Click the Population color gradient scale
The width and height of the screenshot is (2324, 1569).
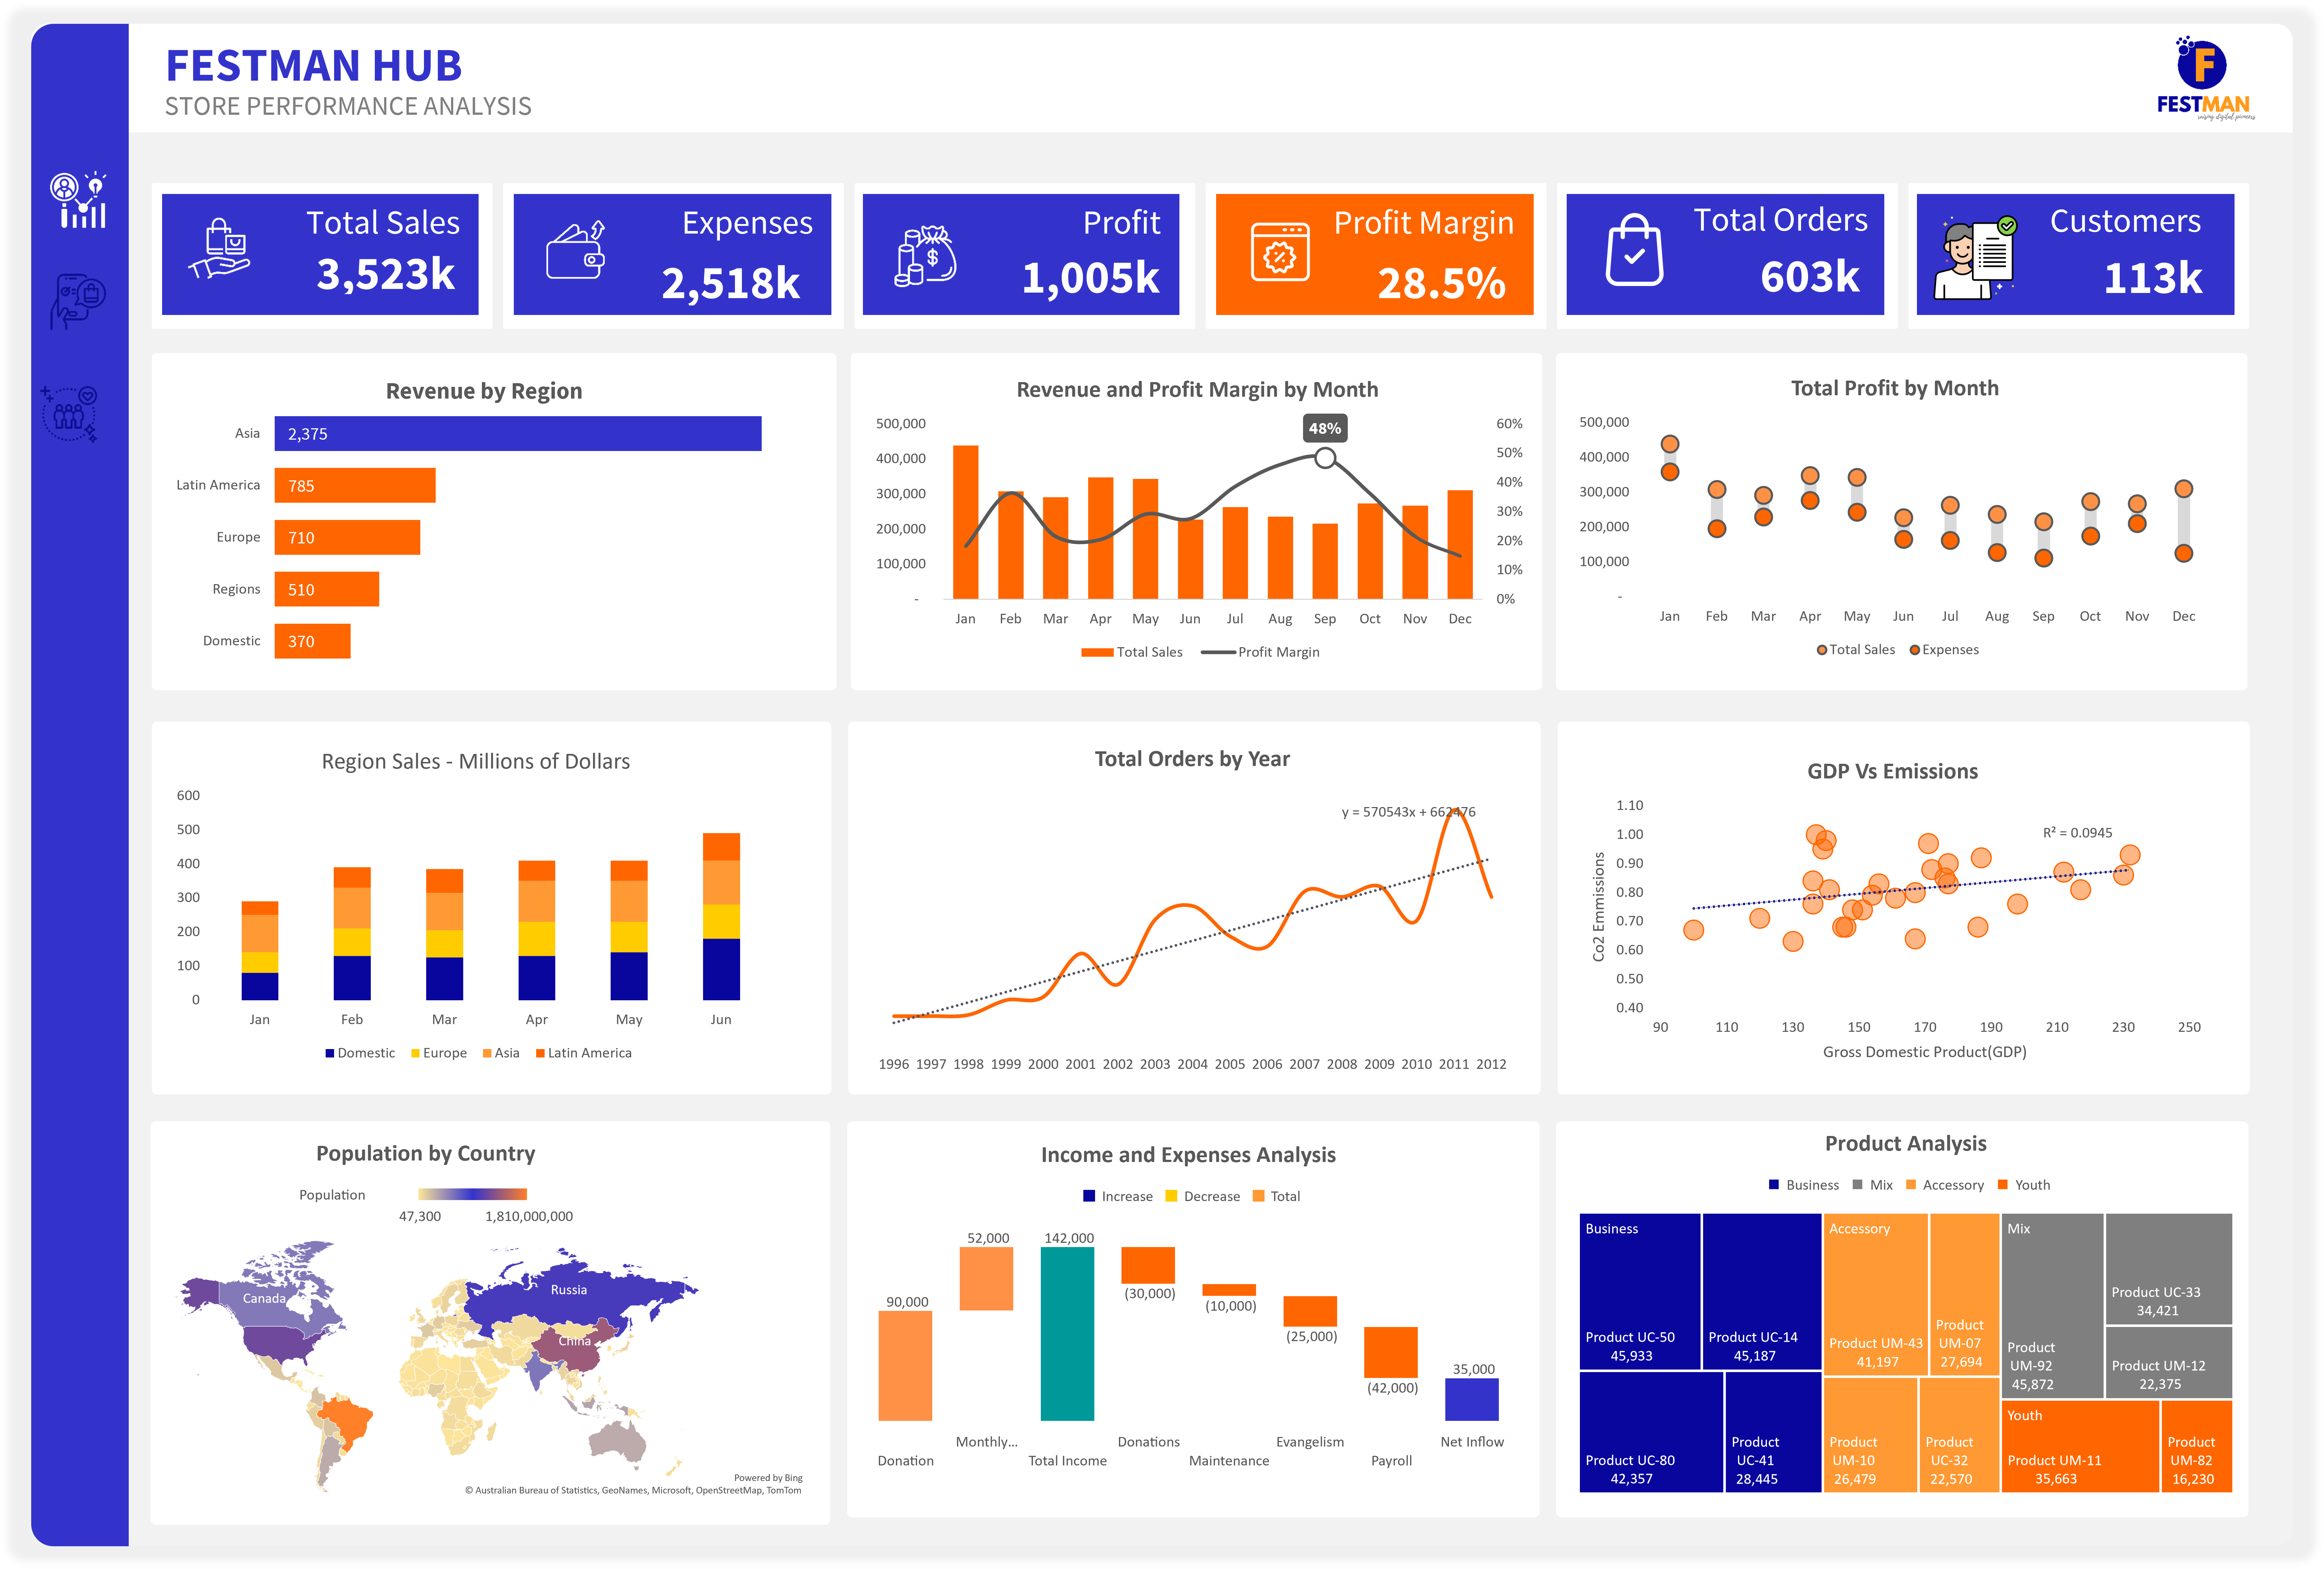pos(472,1194)
